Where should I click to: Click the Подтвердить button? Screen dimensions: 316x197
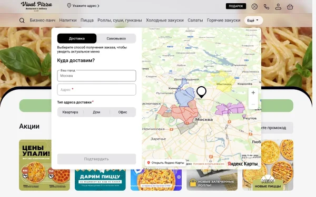tap(96, 159)
